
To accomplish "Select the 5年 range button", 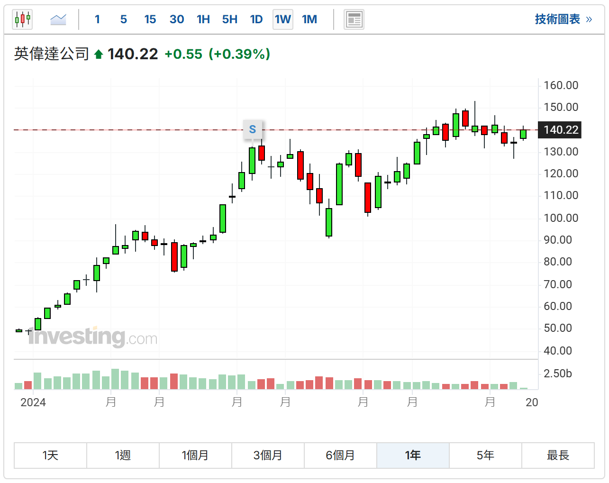I will tap(485, 456).
